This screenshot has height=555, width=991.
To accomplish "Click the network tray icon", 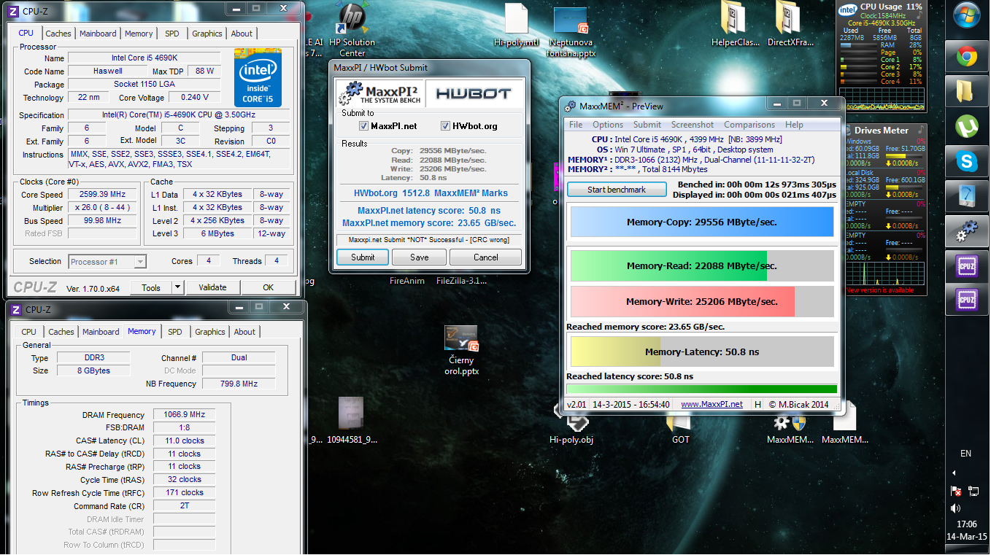I will (973, 491).
